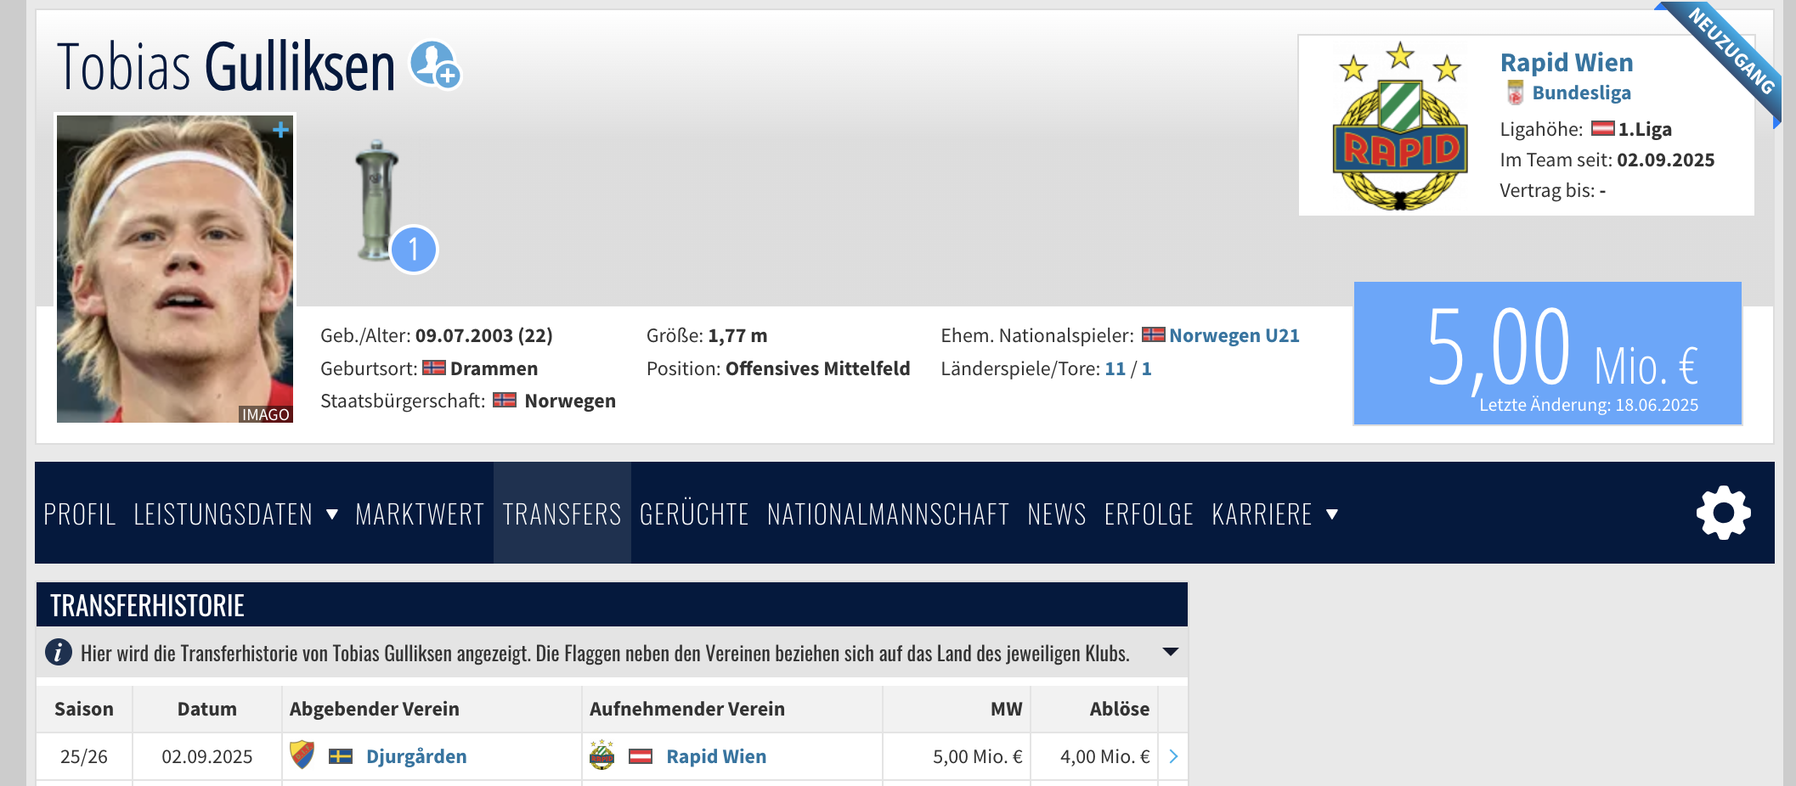
Task: Click the 5,00 Mio. € market value box
Action: tap(1547, 353)
